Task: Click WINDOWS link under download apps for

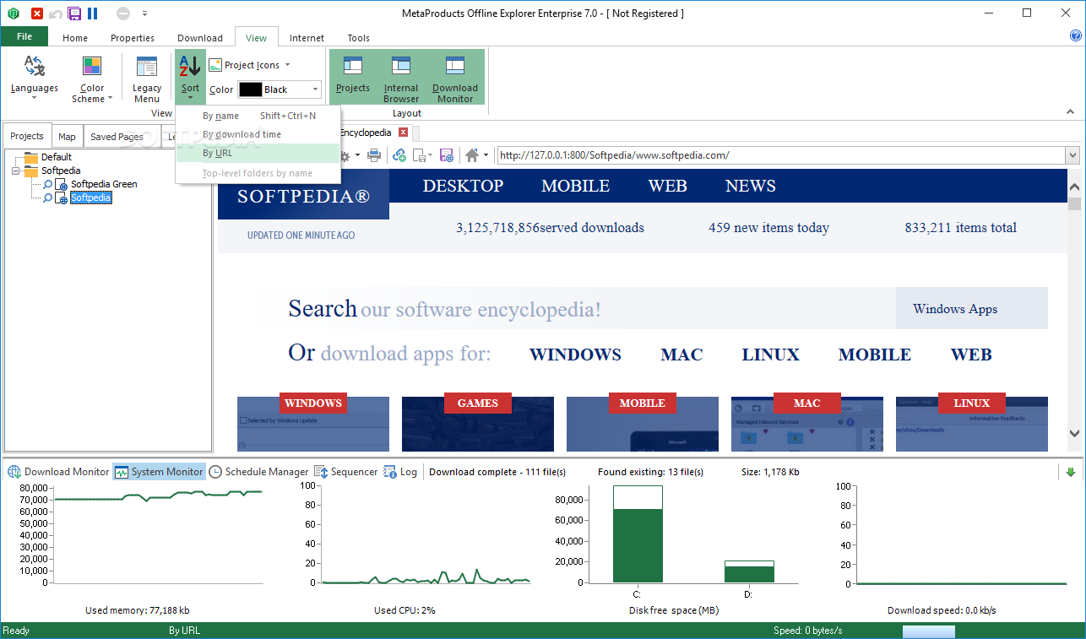Action: 575,355
